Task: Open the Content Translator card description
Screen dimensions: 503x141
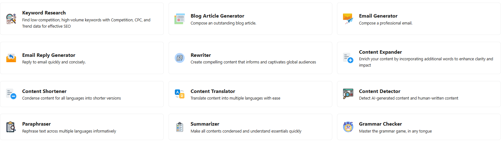Action: pyautogui.click(x=235, y=98)
